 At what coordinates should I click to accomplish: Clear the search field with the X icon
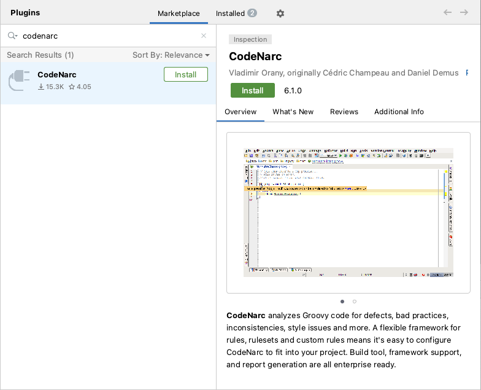pos(204,36)
